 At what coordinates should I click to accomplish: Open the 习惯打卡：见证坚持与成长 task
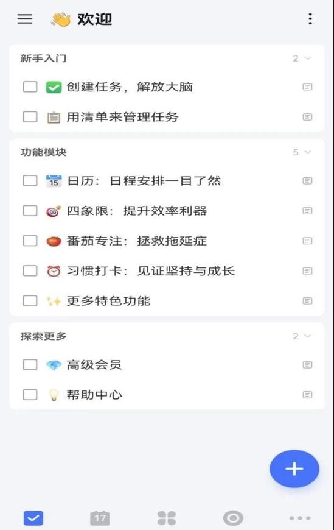[x=151, y=270]
